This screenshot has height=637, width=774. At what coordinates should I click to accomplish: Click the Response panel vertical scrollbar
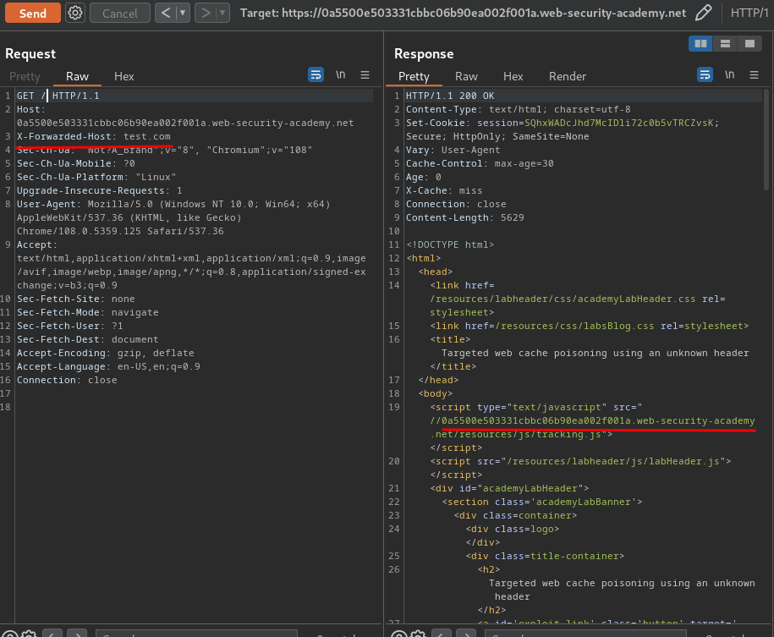pyautogui.click(x=766, y=140)
